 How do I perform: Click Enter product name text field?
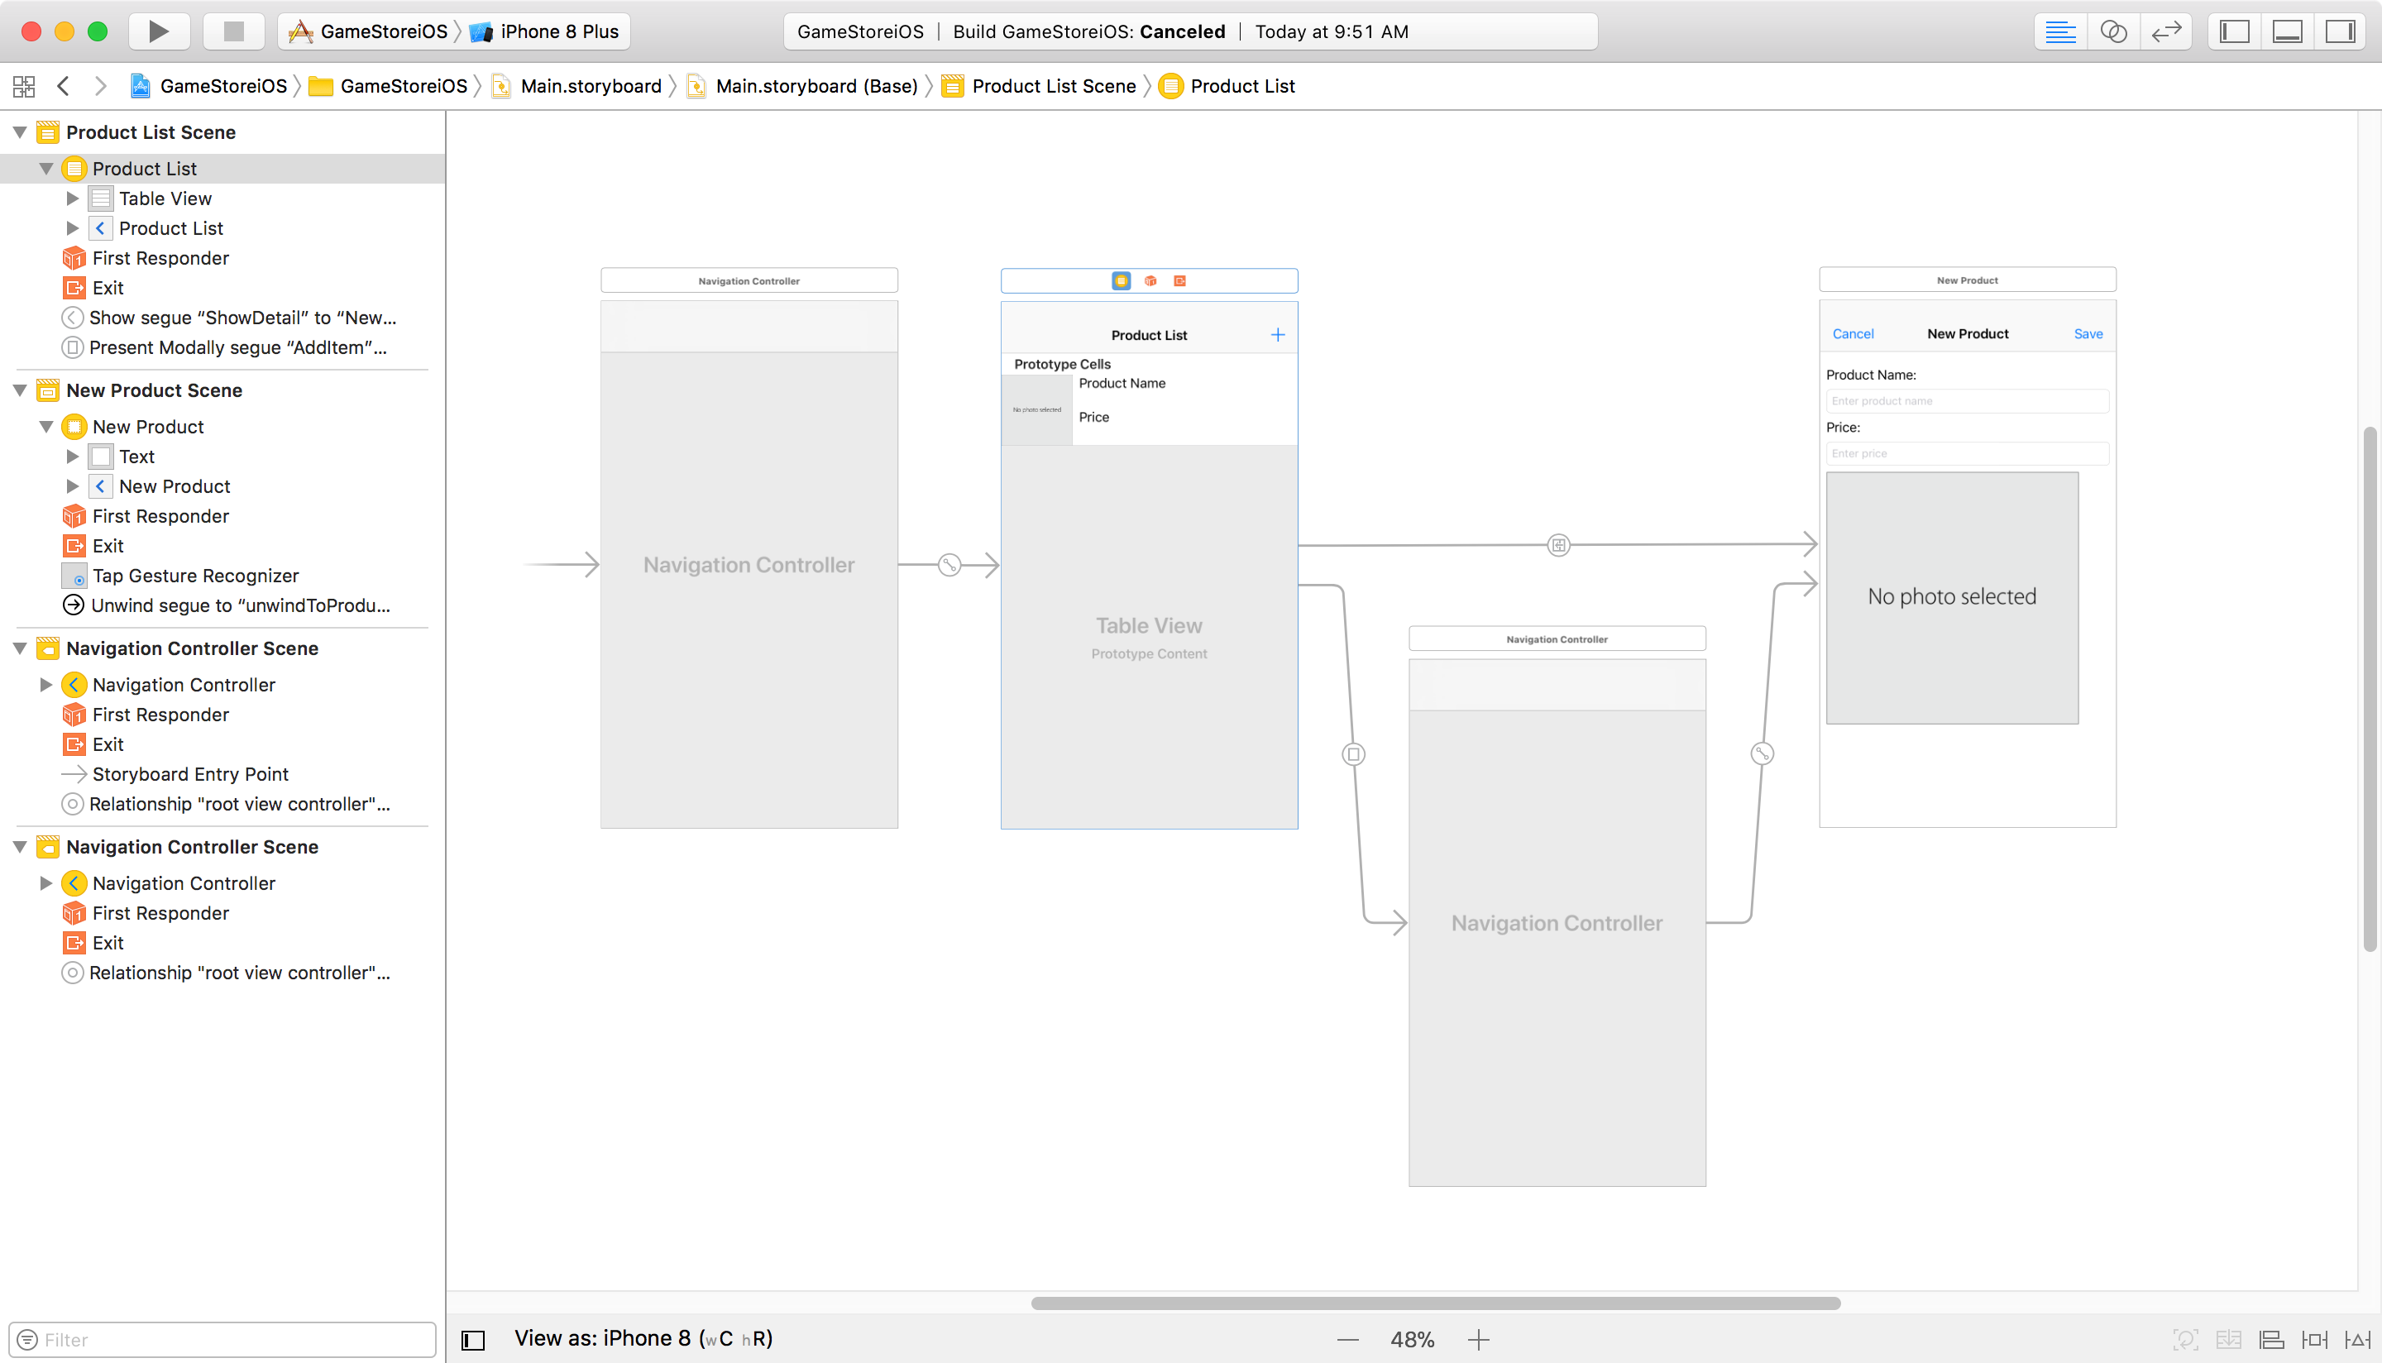click(x=1968, y=400)
